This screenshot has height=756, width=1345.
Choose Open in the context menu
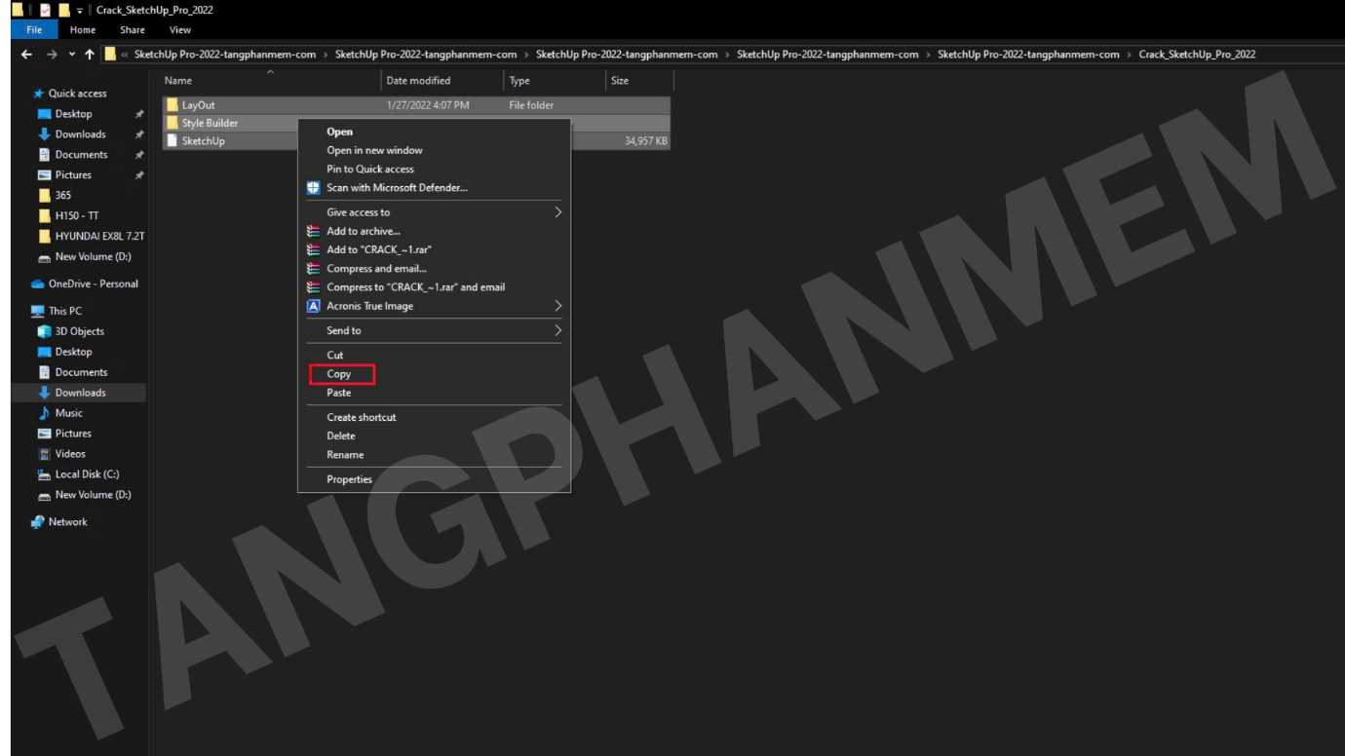[340, 132]
